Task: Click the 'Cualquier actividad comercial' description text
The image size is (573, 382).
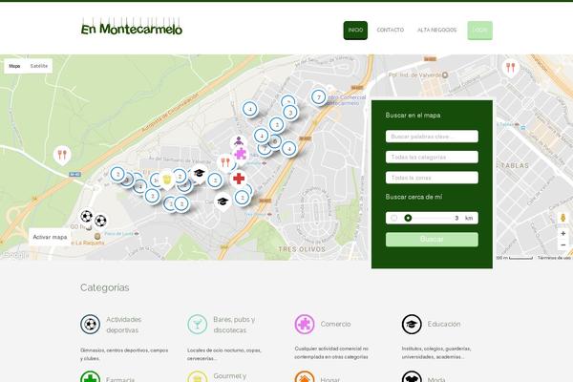Action: tap(331, 352)
